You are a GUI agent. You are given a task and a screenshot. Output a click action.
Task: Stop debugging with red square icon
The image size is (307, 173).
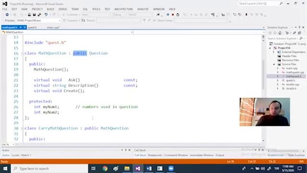173,15
